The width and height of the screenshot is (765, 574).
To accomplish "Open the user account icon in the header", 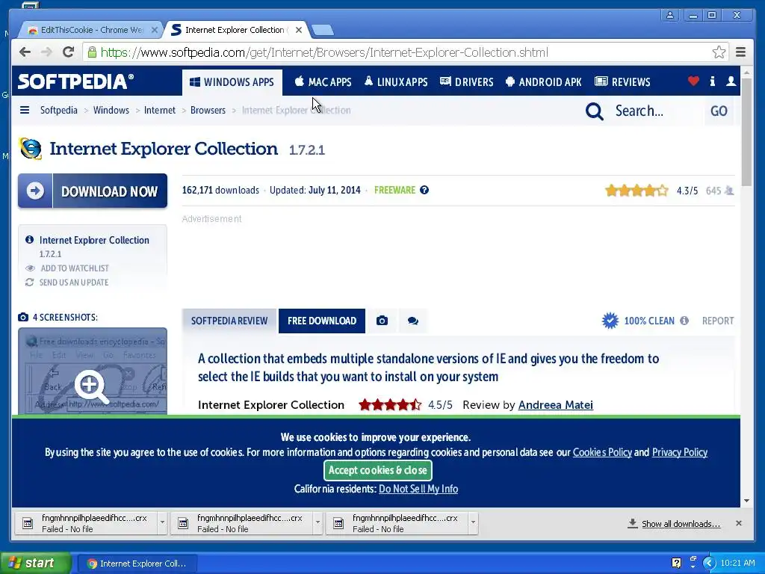I will 731,81.
